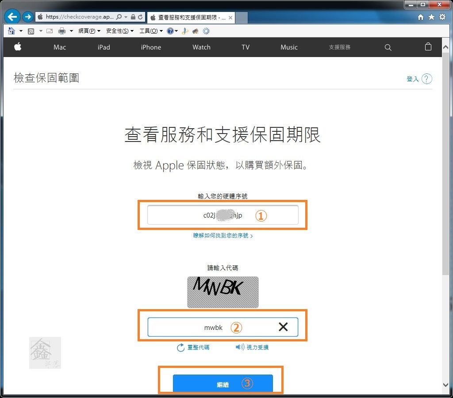Click the hardware serial number input field
This screenshot has height=398, width=453.
point(223,215)
